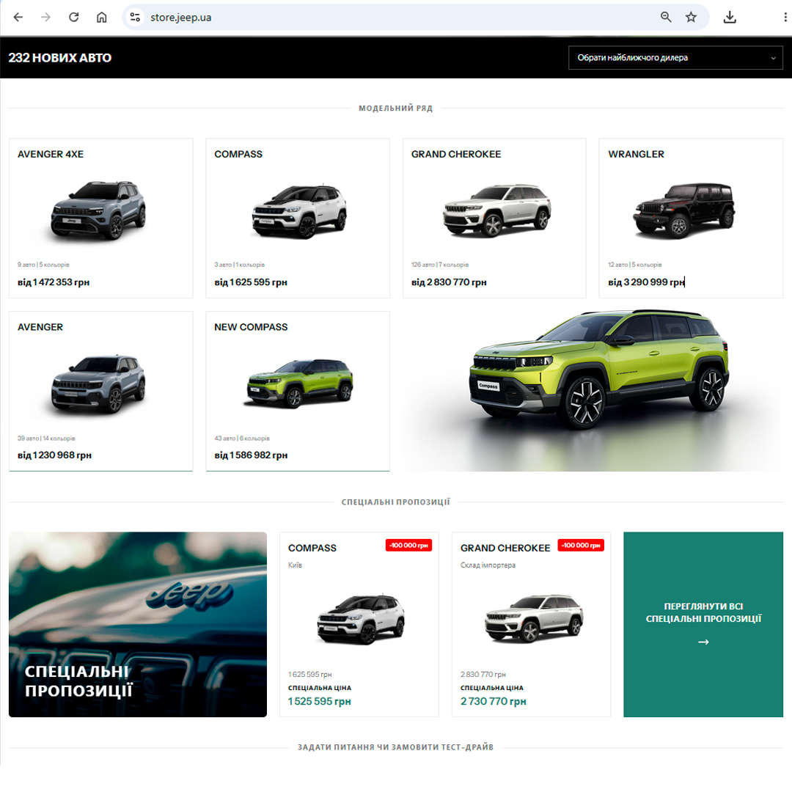The width and height of the screenshot is (792, 792).
Task: Click New Compass price від 1 586 982 грн
Action: [251, 455]
